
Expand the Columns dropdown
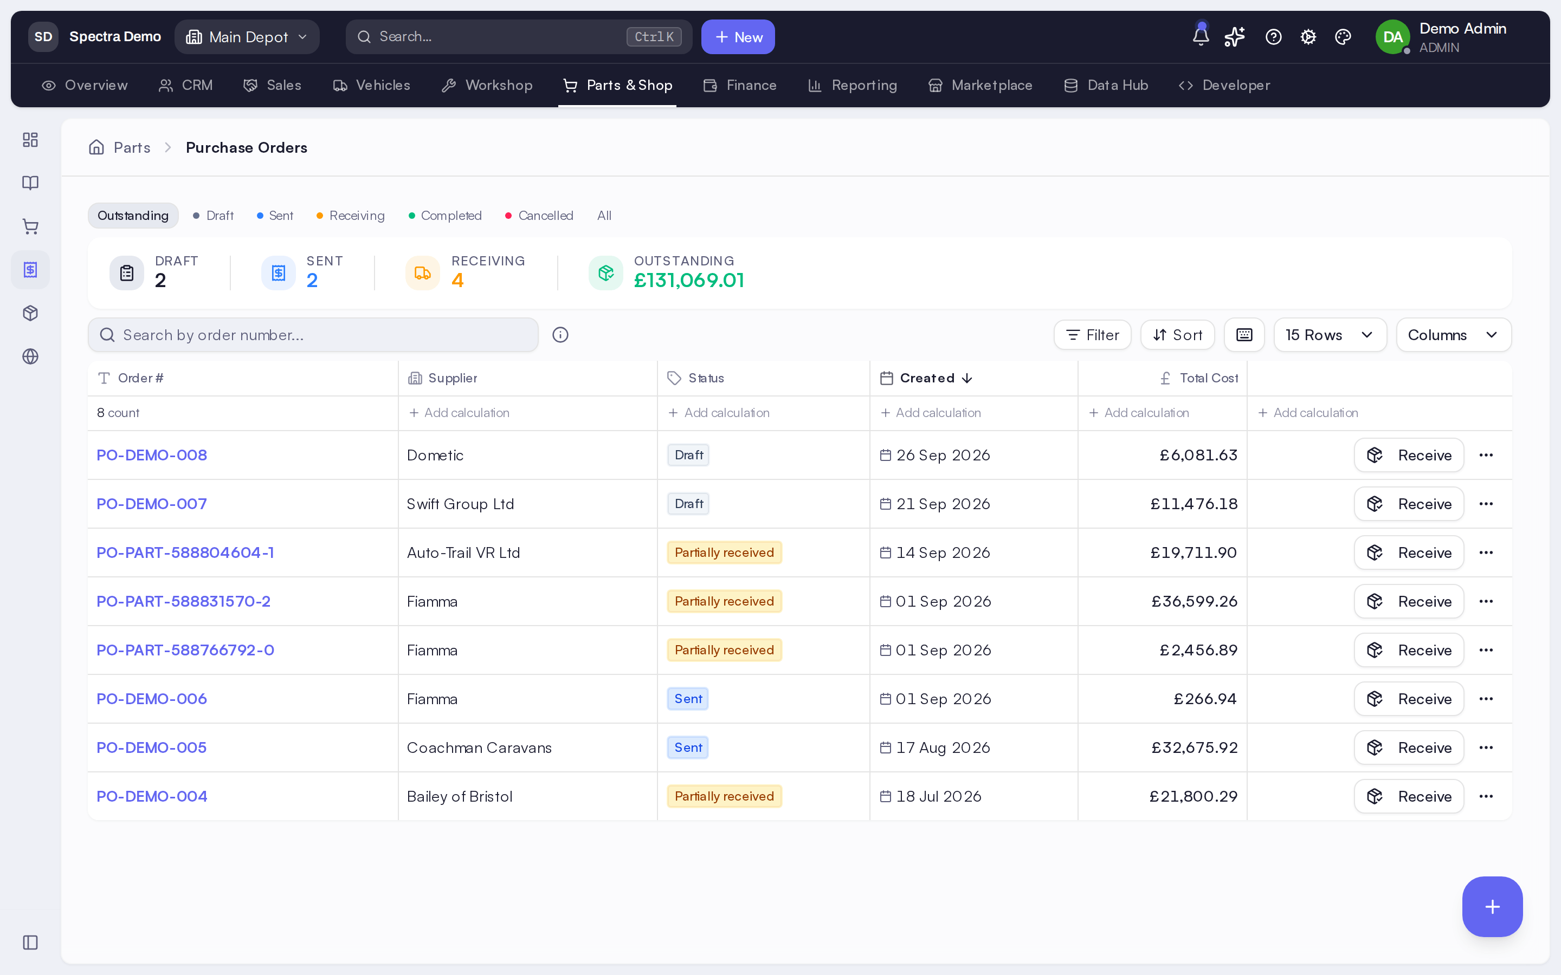pyautogui.click(x=1454, y=335)
